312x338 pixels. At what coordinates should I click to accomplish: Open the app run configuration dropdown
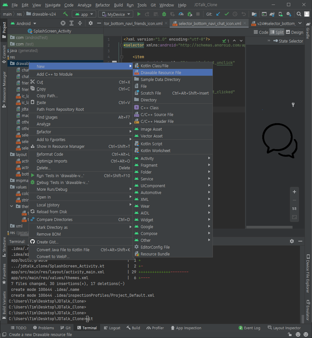click(84, 14)
